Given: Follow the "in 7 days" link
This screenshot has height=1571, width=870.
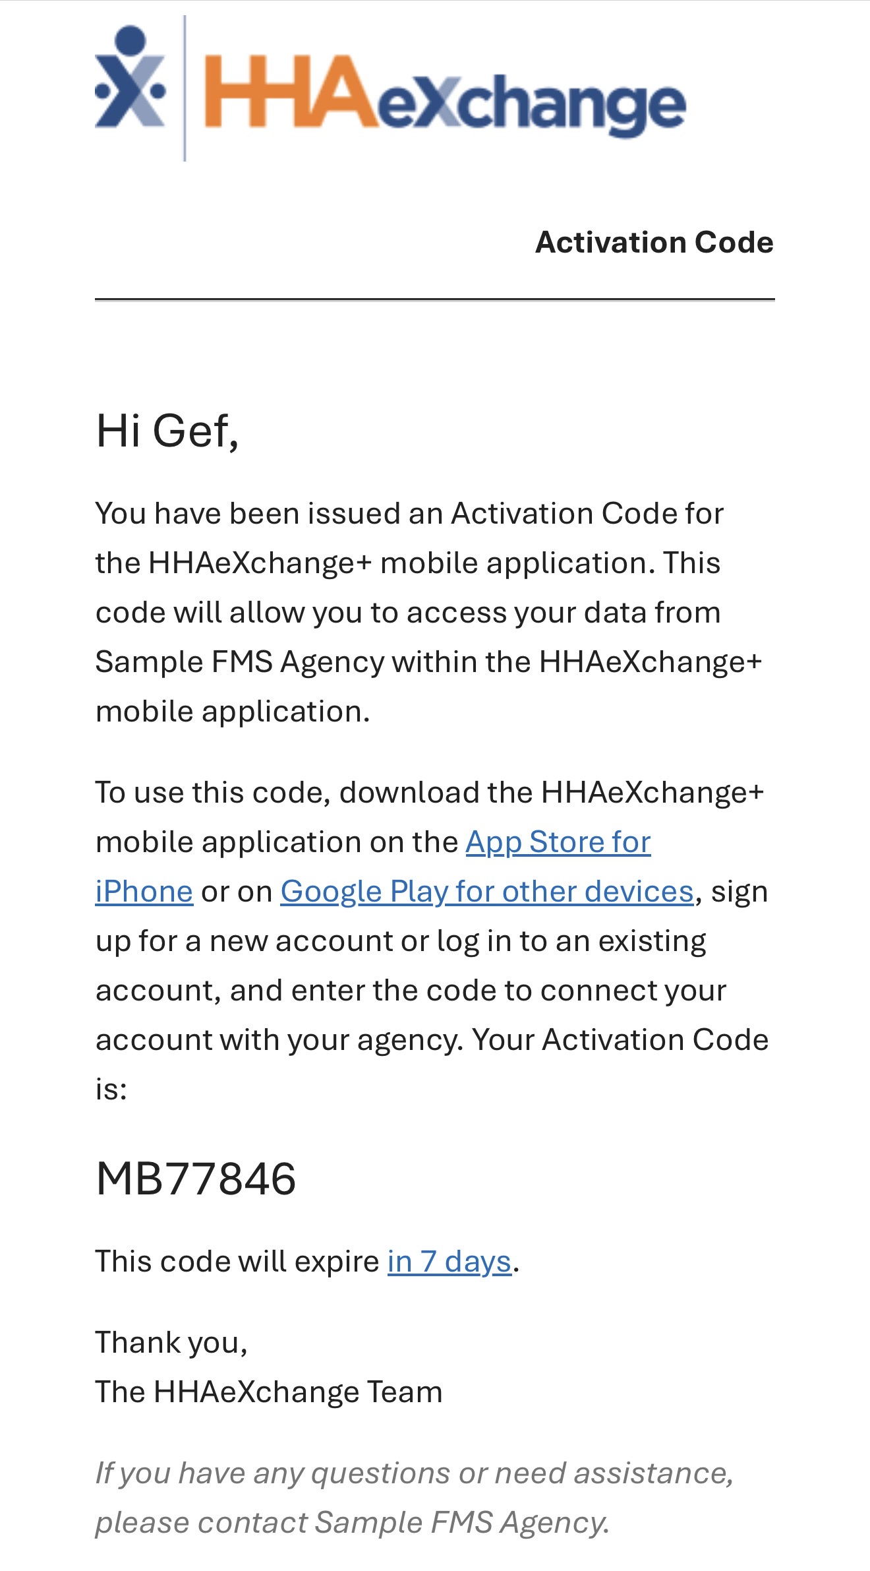Looking at the screenshot, I should 449,1262.
